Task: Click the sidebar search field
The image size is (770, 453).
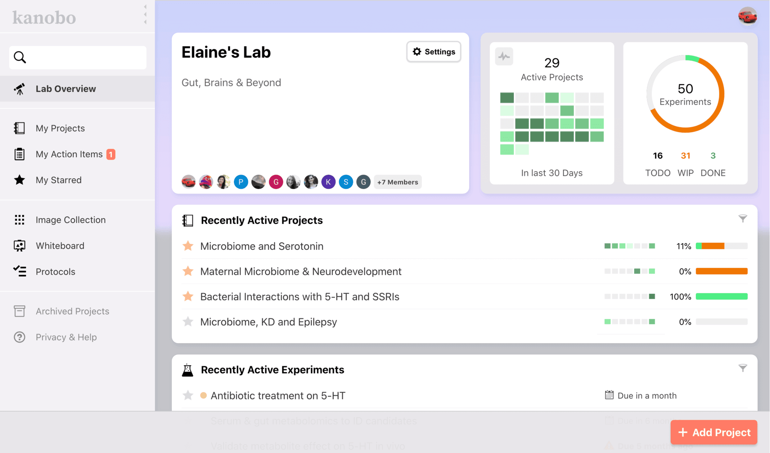Action: (83, 58)
